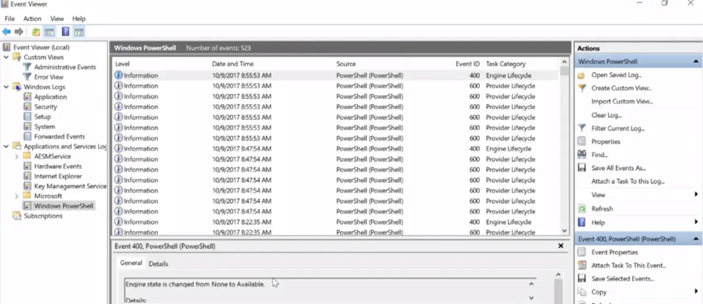Click Properties in Actions pane

606,141
